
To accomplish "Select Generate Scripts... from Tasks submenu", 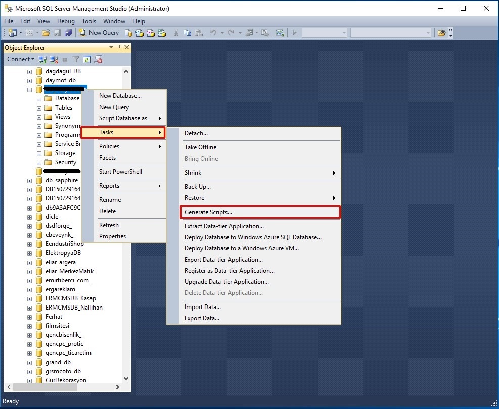I will [x=260, y=212].
